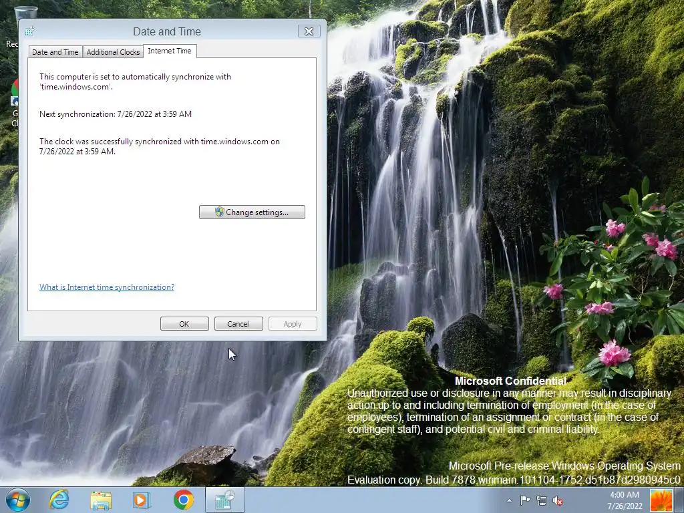Open Windows Media Player taskbar icon
This screenshot has width=684, height=513.
click(x=142, y=500)
